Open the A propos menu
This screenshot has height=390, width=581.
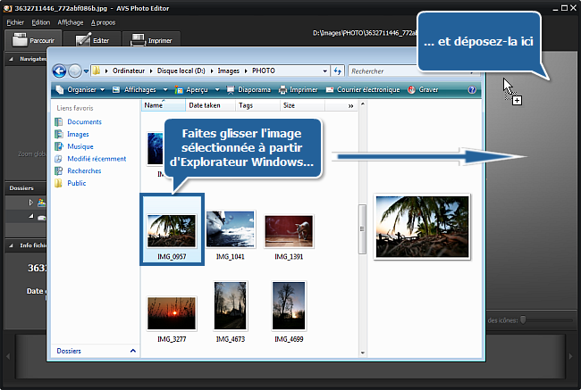point(103,22)
